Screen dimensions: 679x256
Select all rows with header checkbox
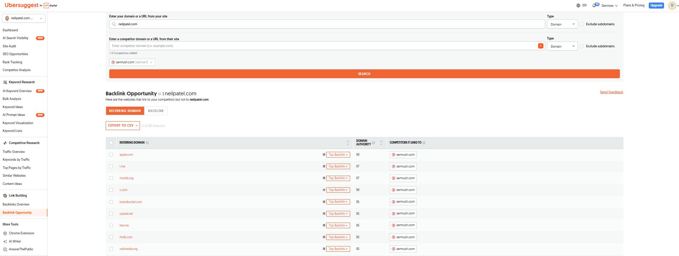pos(111,143)
